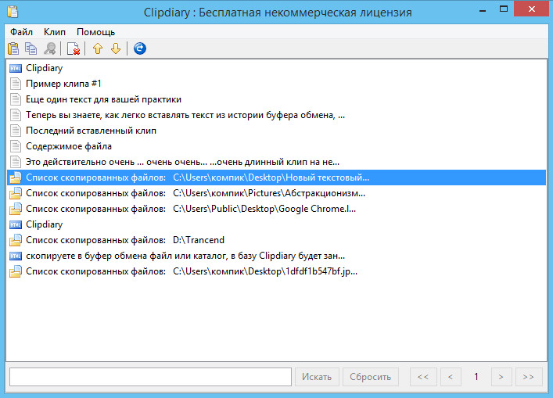Open the Помощь menu
553x398 pixels.
[x=95, y=32]
